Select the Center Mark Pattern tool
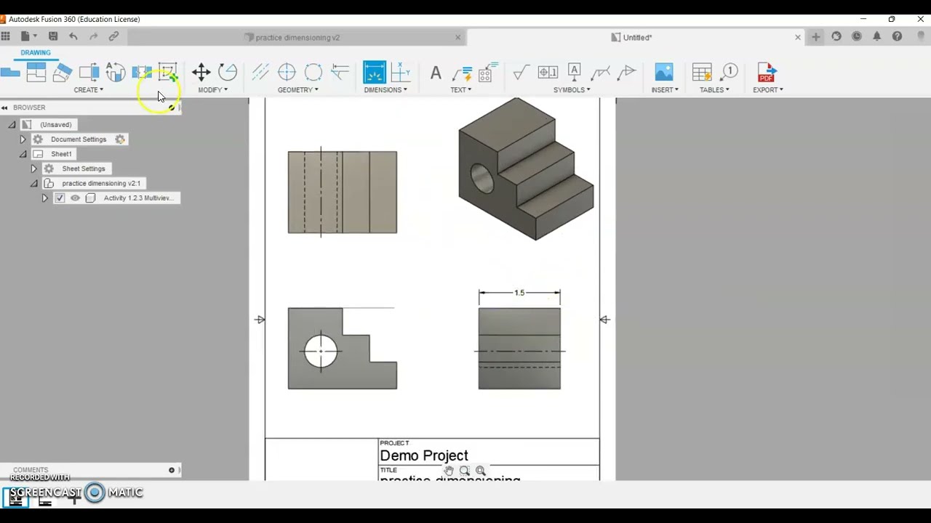The width and height of the screenshot is (931, 523). [313, 72]
